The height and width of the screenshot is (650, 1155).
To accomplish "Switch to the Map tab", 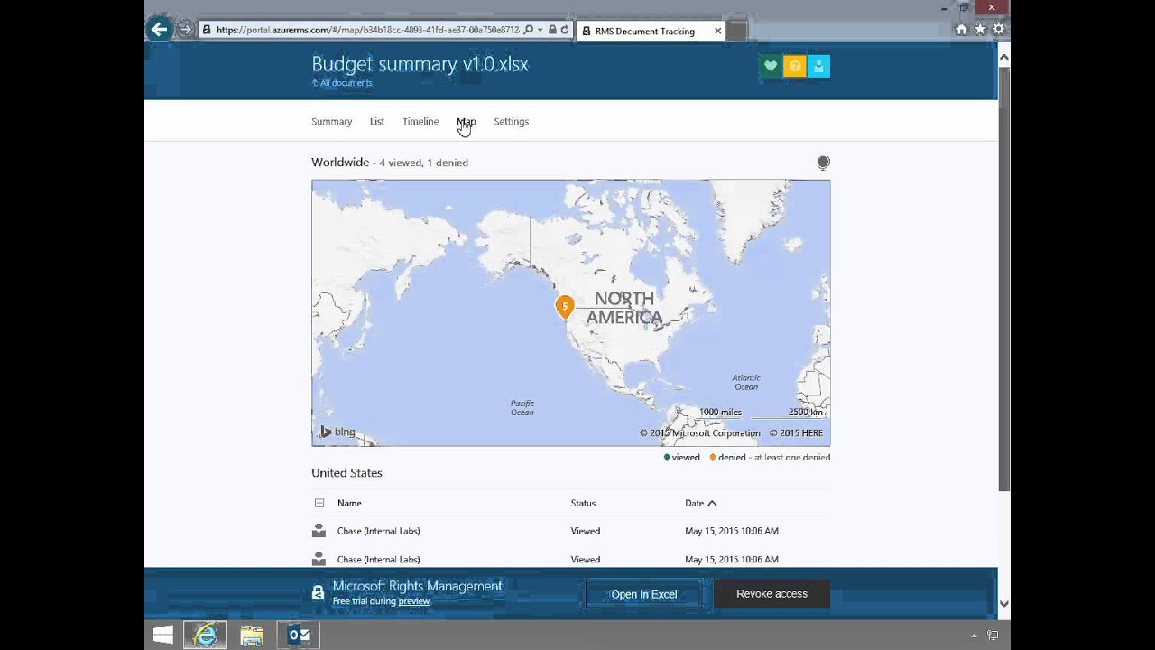I will coord(466,121).
